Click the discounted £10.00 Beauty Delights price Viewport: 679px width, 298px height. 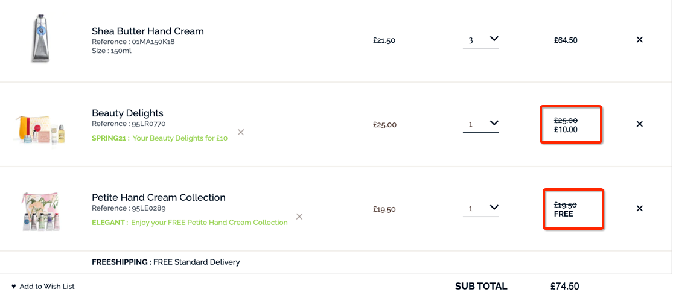pos(566,129)
